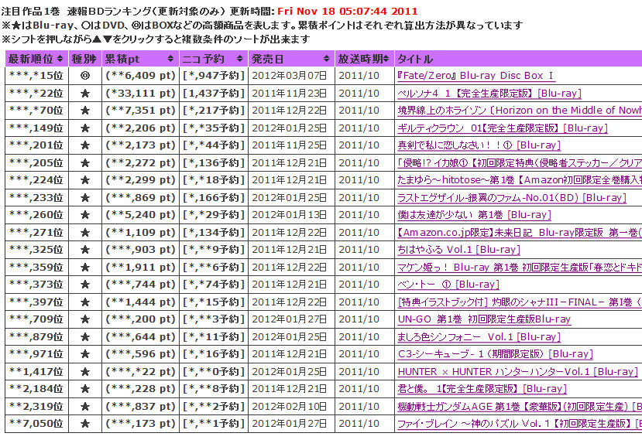The width and height of the screenshot is (642, 440).
Task: Click the star icon in 灼眼のシャナIII row
Action: pyautogui.click(x=85, y=302)
